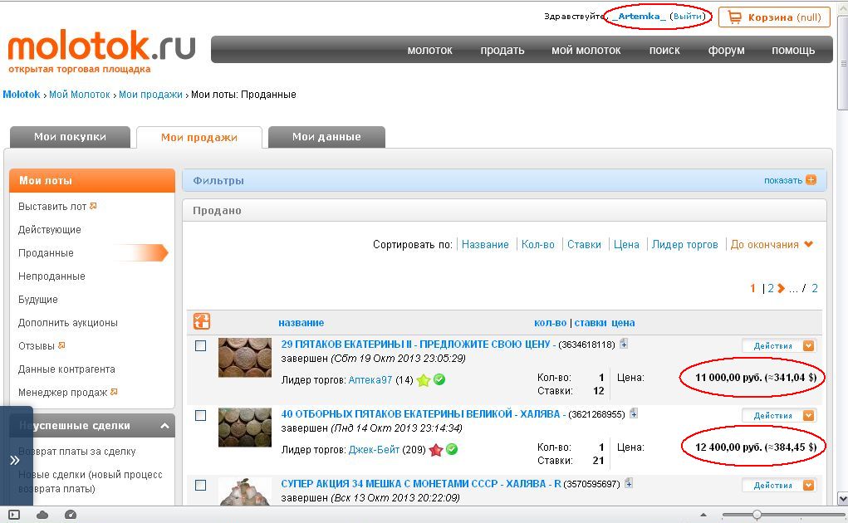Open the продать menu item

pyautogui.click(x=502, y=51)
